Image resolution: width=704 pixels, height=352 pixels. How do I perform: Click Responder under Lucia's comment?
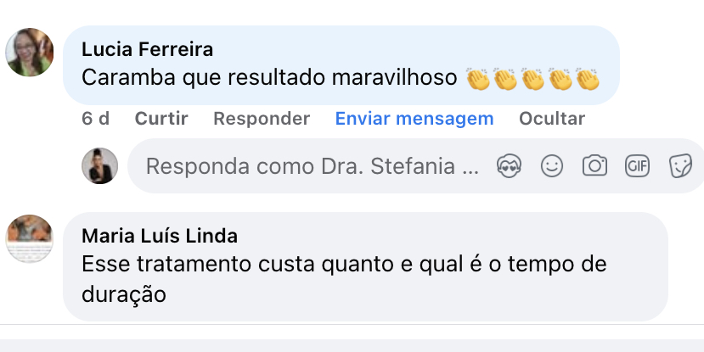coord(262,119)
